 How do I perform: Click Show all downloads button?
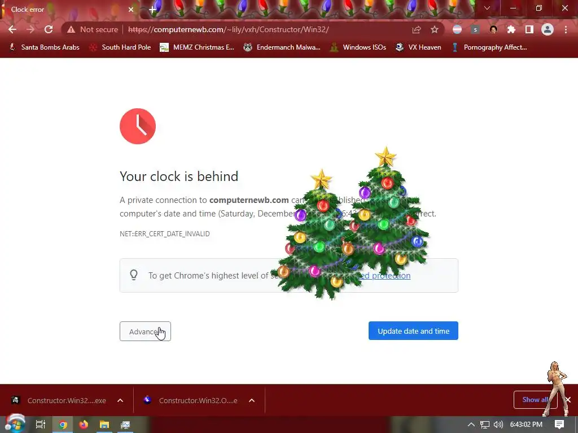(x=535, y=400)
